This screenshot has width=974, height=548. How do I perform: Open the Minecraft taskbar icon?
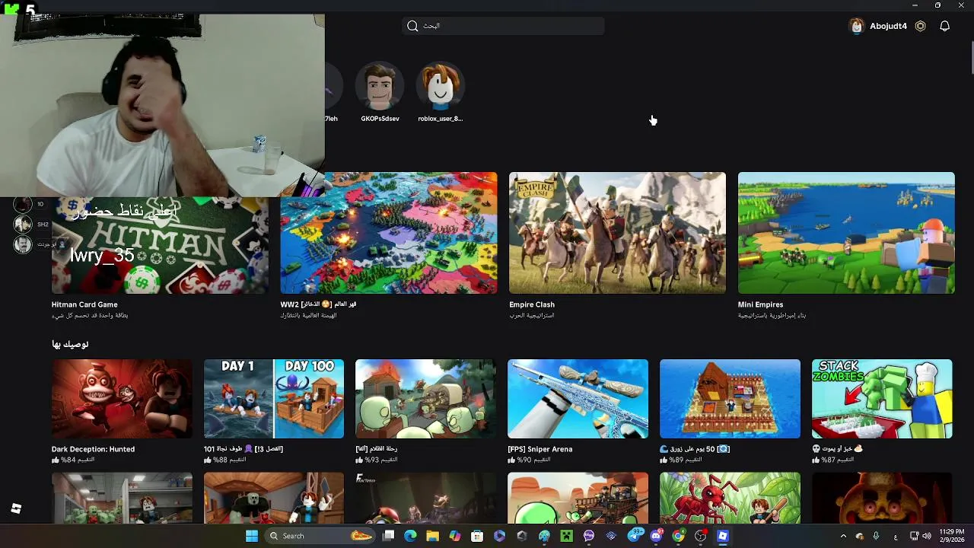(566, 536)
